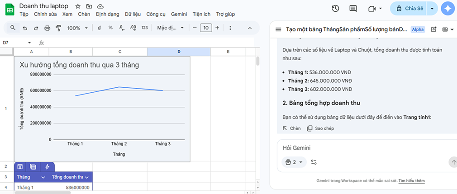Screen dimensions: 457x194
Task: Star the Doanh thu laptop document
Action: (78, 6)
